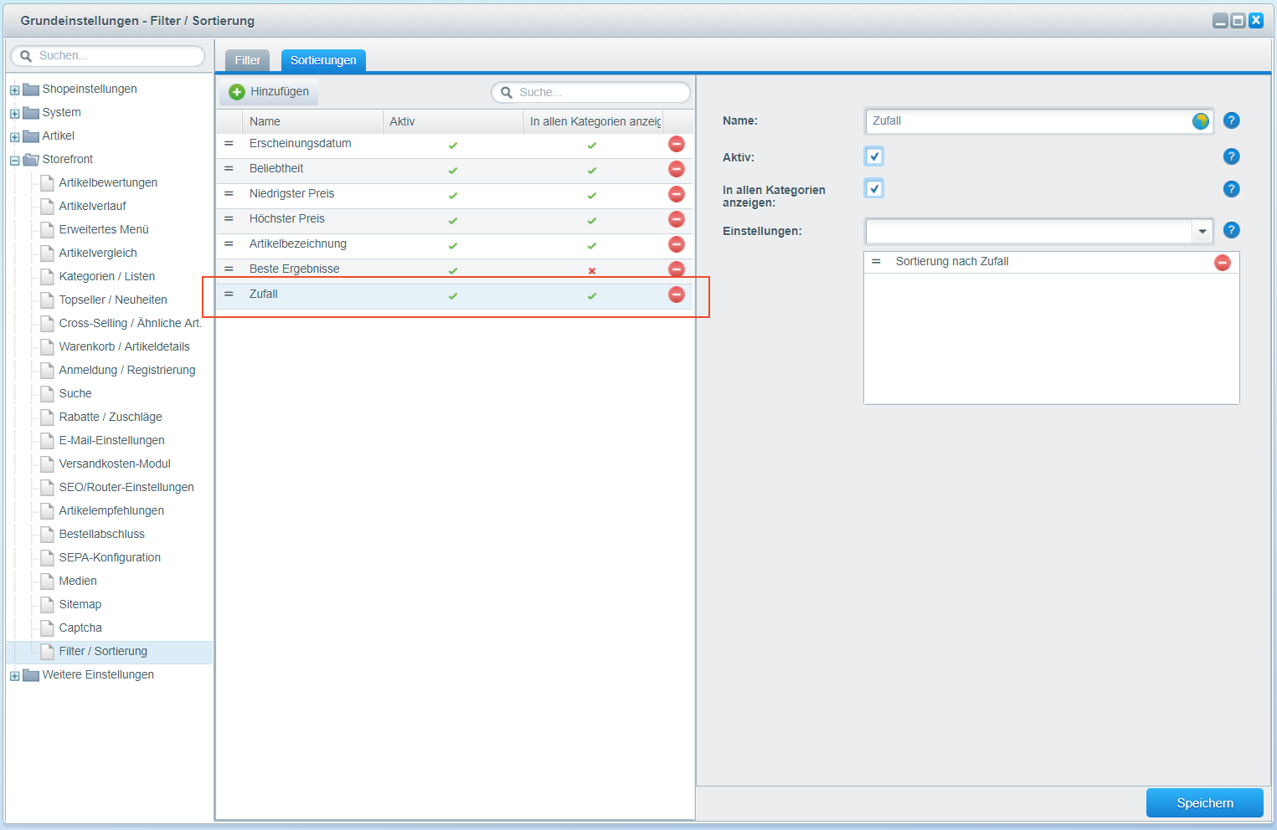Select the Sortierungen tab

[x=323, y=60]
